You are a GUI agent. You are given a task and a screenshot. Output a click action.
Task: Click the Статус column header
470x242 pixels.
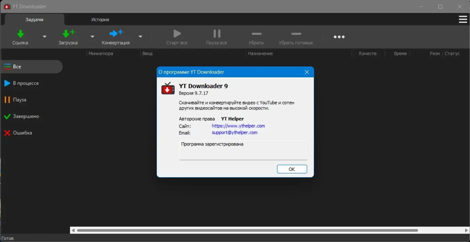(452, 53)
